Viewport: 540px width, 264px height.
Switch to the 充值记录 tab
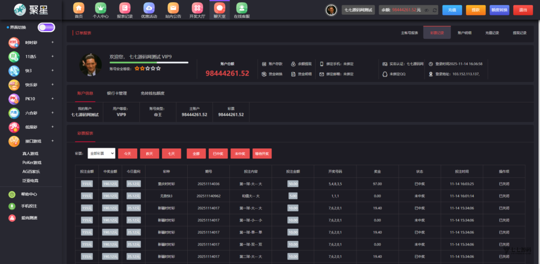point(491,33)
